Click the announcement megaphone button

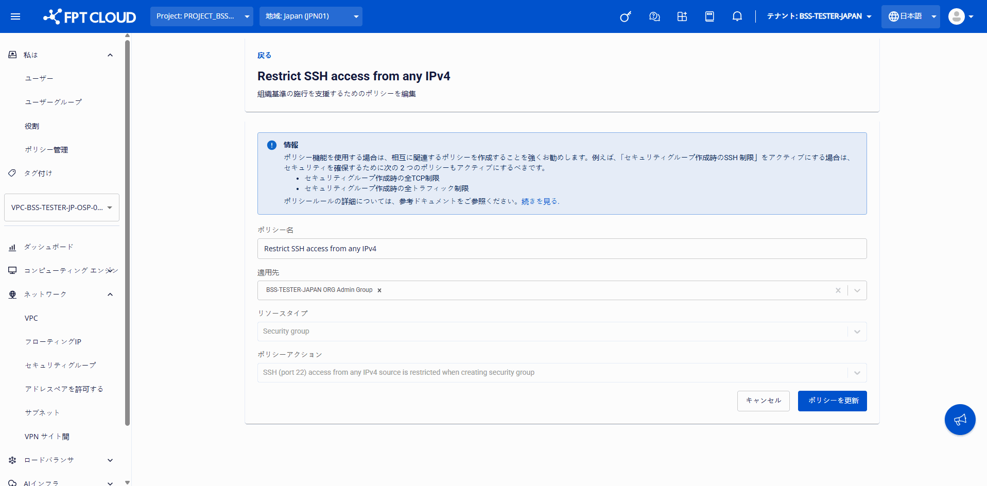tap(960, 420)
